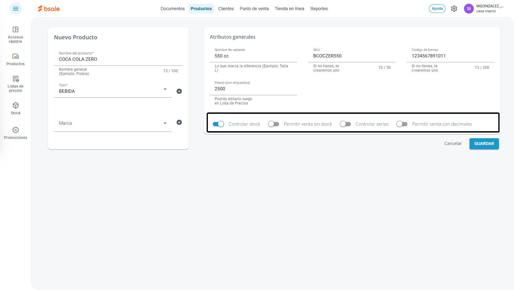514x290 pixels.
Task: Click the Ayuda button
Action: 437,9
